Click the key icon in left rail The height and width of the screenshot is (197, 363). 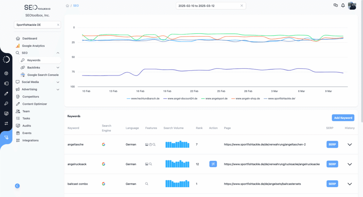(x=6, y=103)
